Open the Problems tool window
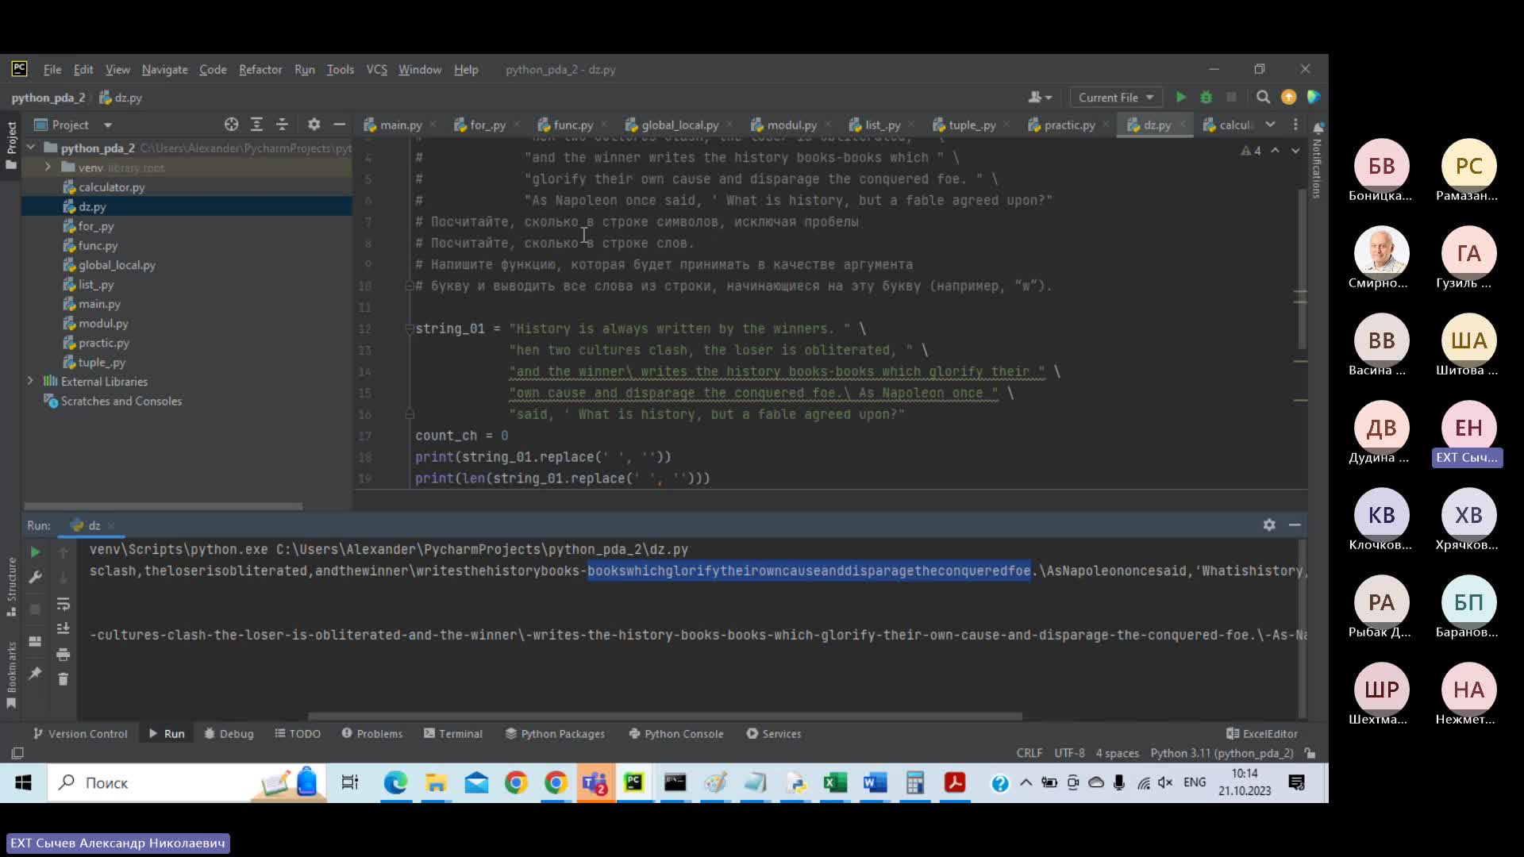This screenshot has width=1524, height=857. (x=372, y=734)
